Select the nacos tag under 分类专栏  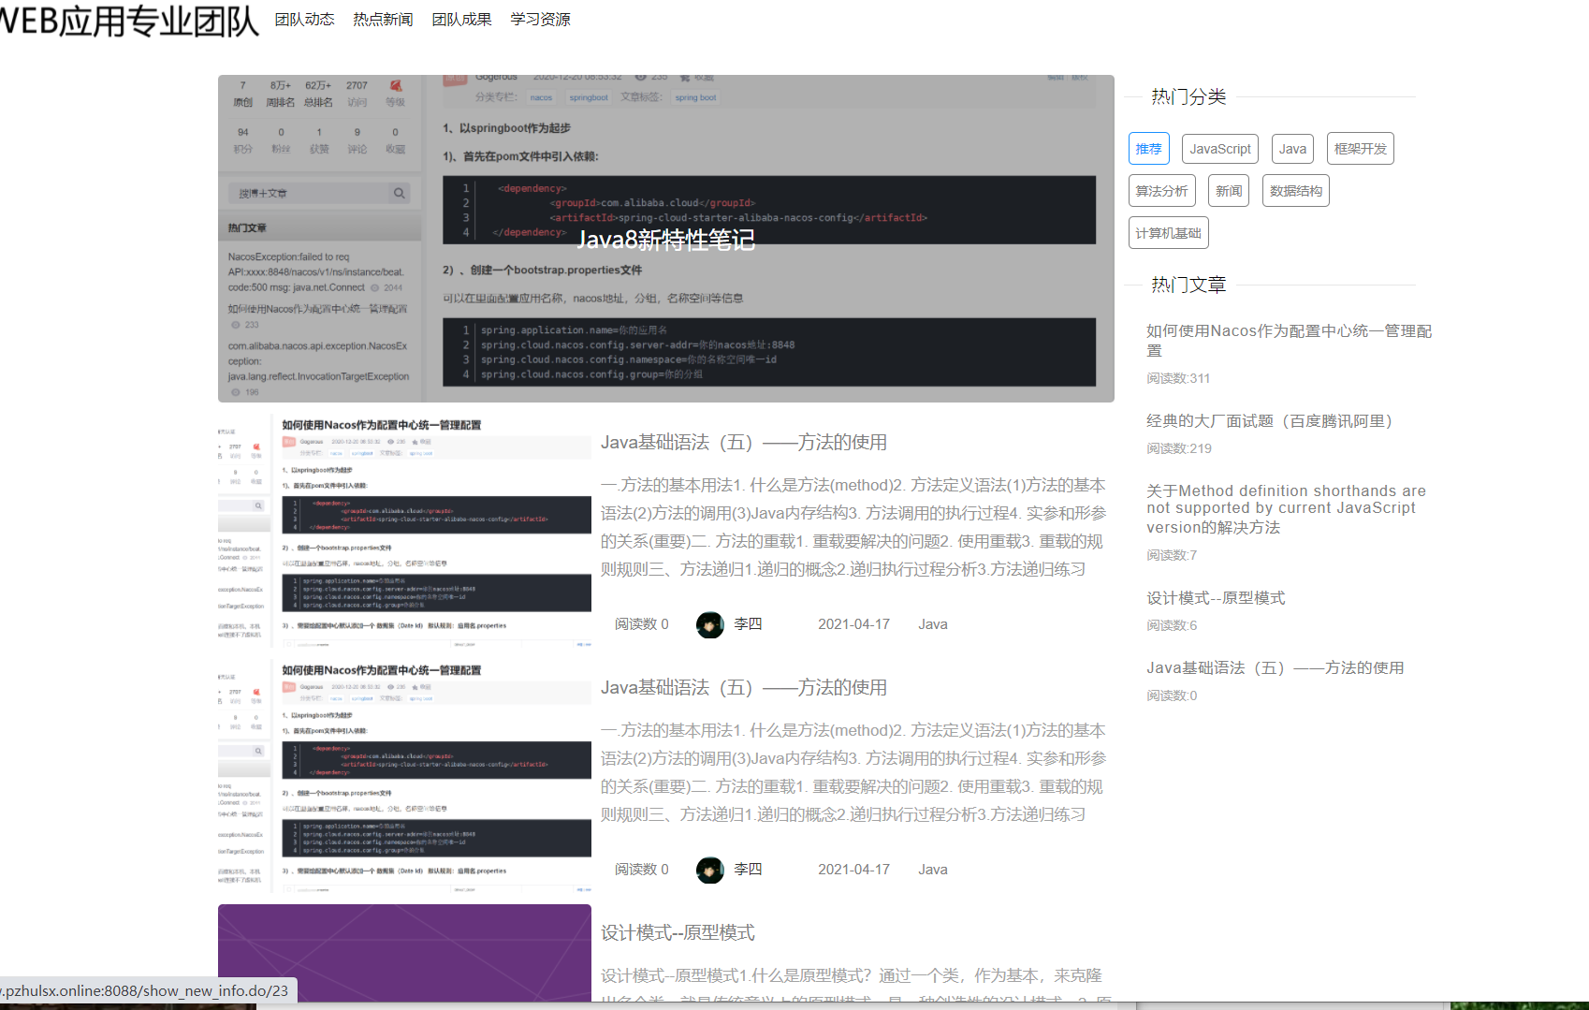click(x=541, y=96)
